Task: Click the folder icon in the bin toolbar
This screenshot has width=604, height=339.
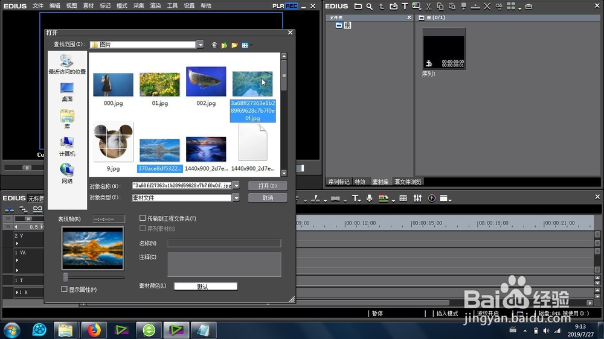Action: click(x=358, y=6)
